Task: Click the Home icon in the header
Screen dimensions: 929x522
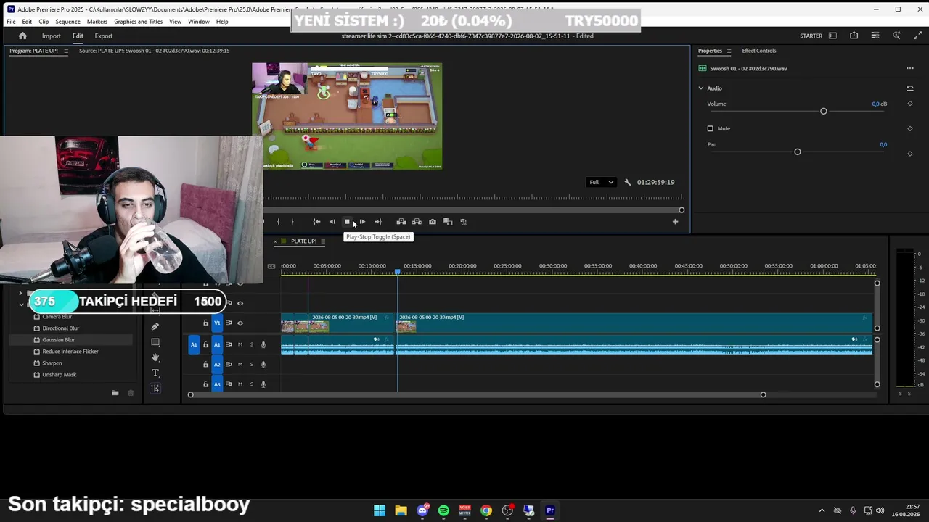Action: tap(22, 36)
